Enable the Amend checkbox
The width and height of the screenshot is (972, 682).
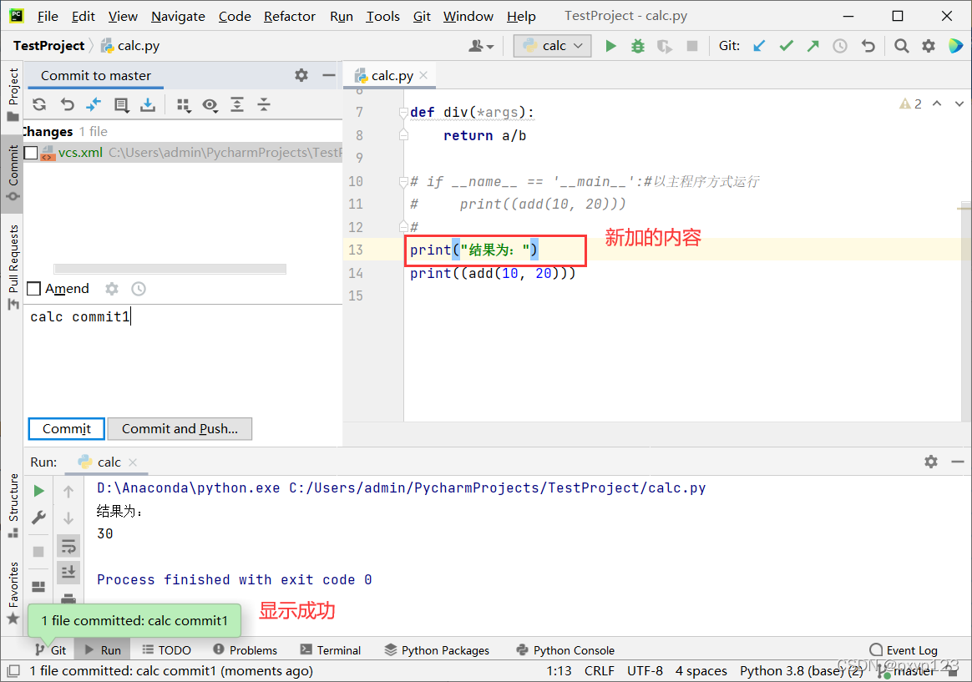pyautogui.click(x=35, y=289)
